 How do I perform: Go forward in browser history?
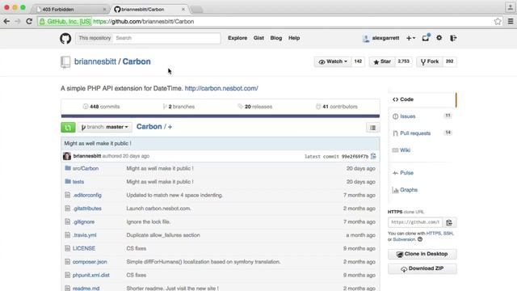click(x=18, y=22)
